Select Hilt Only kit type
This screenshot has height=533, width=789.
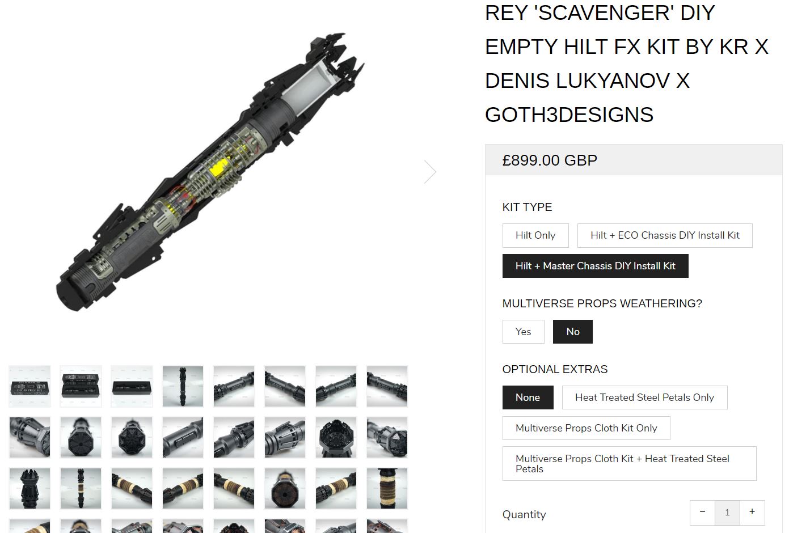pyautogui.click(x=535, y=235)
